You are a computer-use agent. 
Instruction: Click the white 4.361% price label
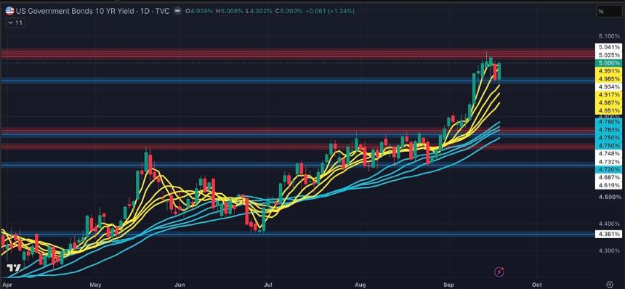pos(608,234)
